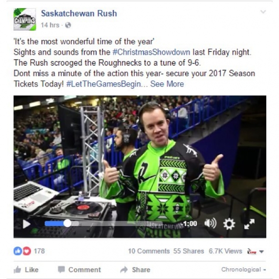Like the post with thumbs-up button
This screenshot has height=279, width=279.
(26, 269)
